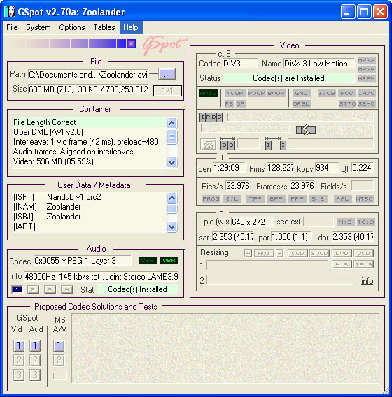The height and width of the screenshot is (397, 392).
Task: Open the Help menu
Action: click(131, 27)
